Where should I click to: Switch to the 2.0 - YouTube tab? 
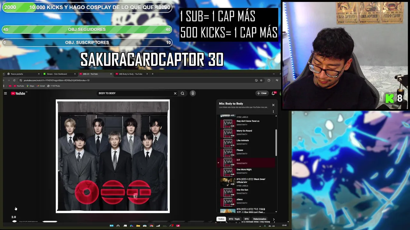point(95,74)
